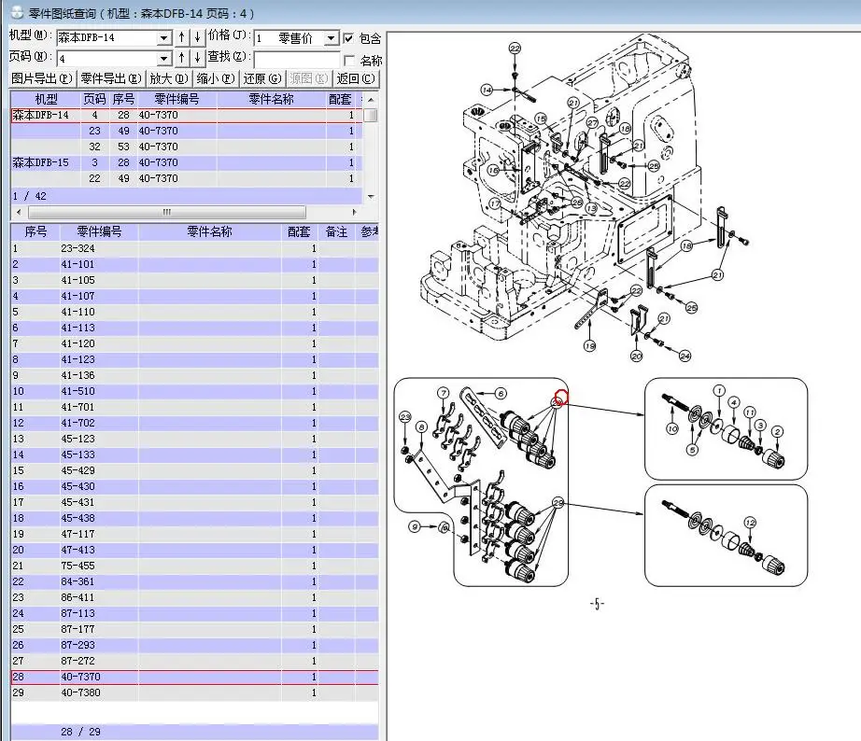Image resolution: width=861 pixels, height=741 pixels.
Task: Select part row 2 with number 41-101
Action: [x=194, y=264]
